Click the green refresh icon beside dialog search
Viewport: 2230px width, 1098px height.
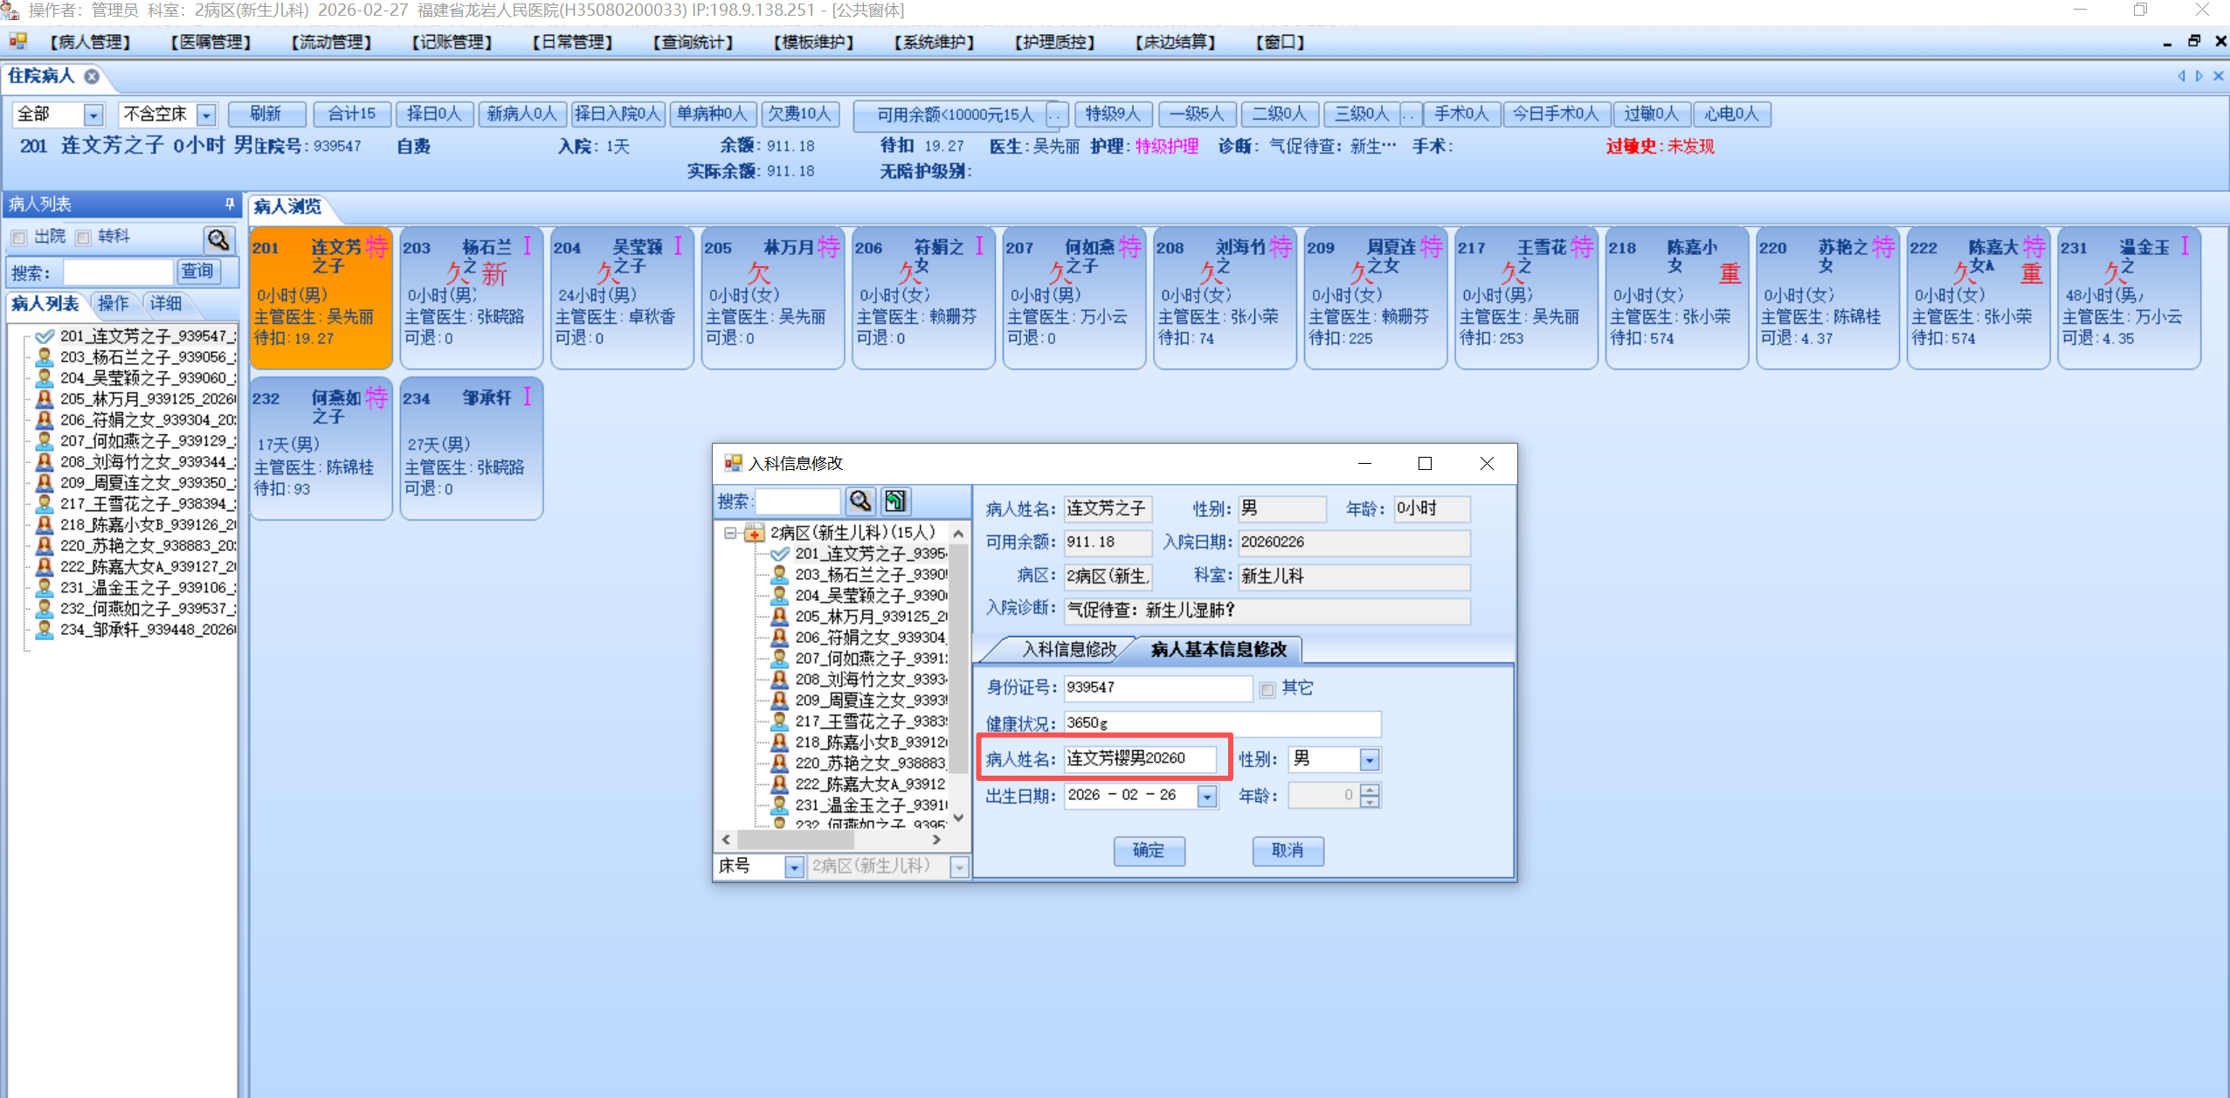click(x=895, y=501)
